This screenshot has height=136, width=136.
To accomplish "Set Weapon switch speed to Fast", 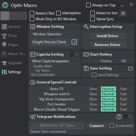I will 123,94.
